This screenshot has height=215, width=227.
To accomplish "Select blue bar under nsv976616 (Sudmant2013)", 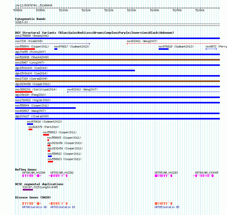I will click(30, 124).
